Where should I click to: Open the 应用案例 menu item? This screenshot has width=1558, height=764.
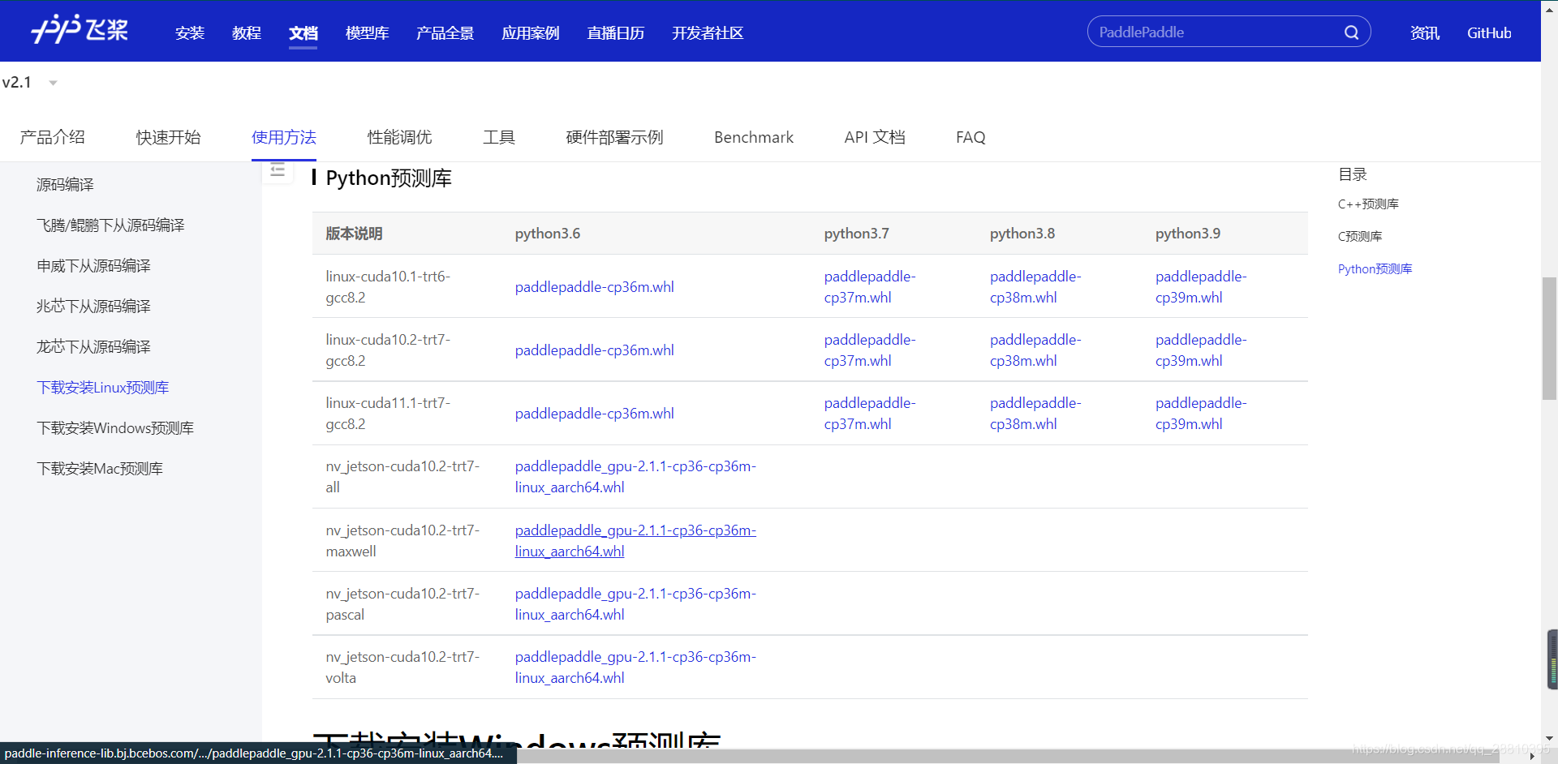pos(530,33)
